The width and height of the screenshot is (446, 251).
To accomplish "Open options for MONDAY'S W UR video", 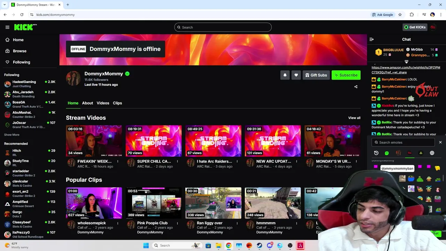I will click(356, 161).
